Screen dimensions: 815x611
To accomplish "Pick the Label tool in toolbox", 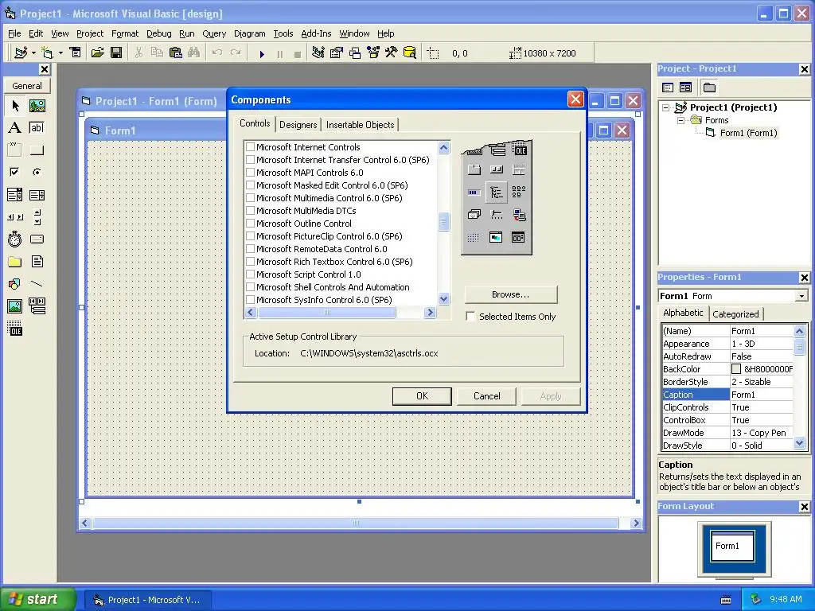I will click(x=15, y=128).
